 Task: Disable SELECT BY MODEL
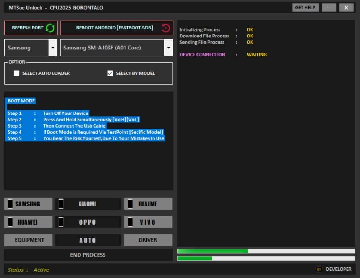(110, 73)
